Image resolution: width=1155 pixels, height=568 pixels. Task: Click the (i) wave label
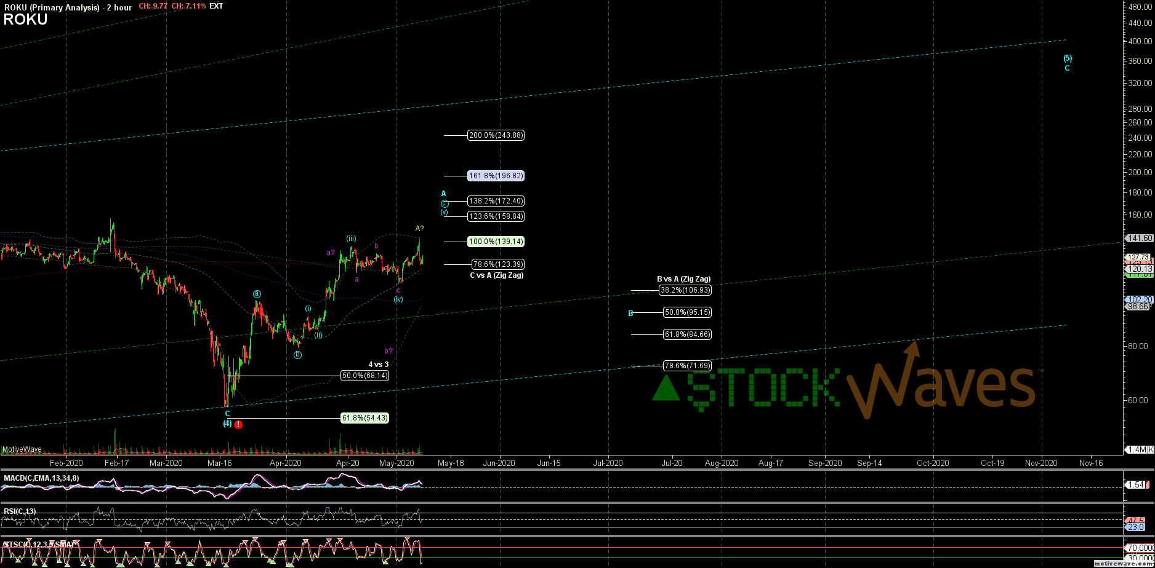(308, 309)
